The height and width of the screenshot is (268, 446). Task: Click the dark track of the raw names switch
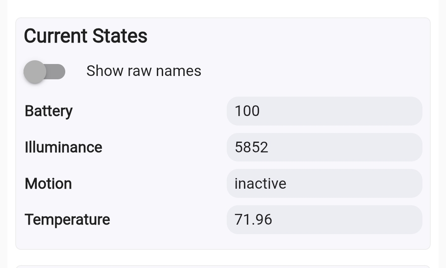click(x=57, y=72)
